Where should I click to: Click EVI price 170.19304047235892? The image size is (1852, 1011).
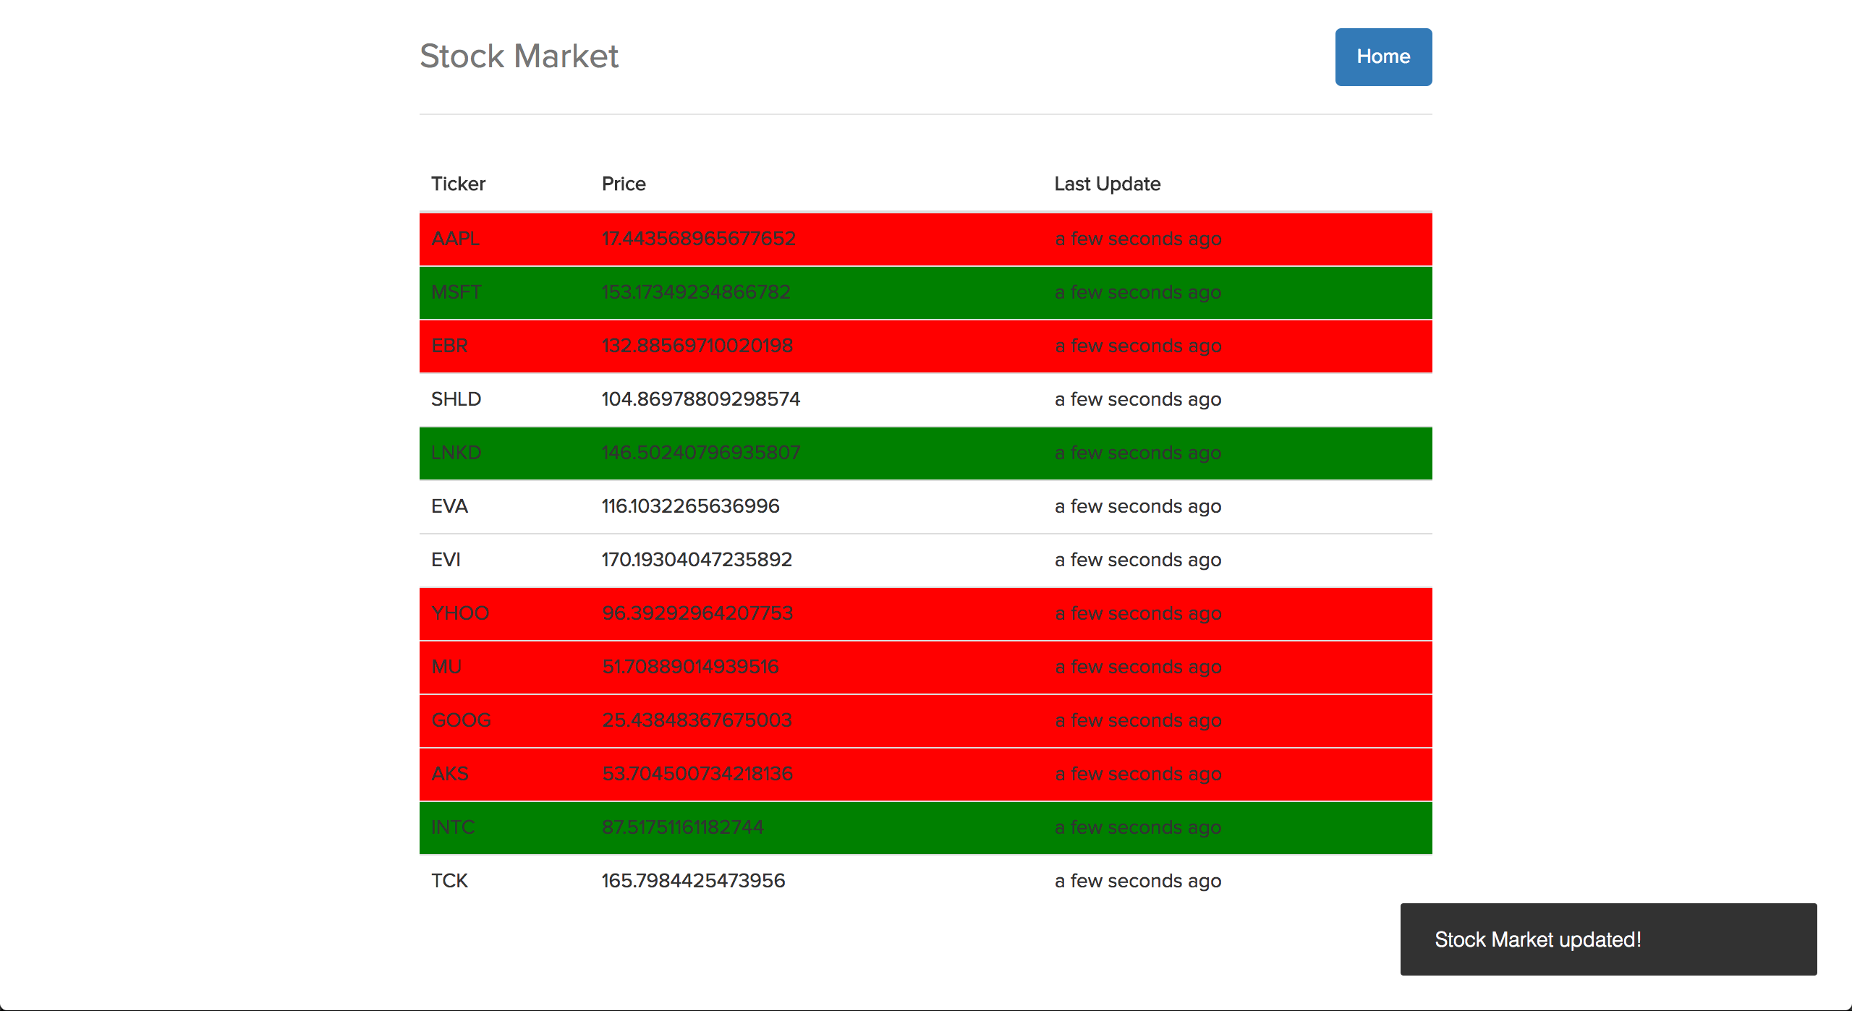pyautogui.click(x=696, y=560)
